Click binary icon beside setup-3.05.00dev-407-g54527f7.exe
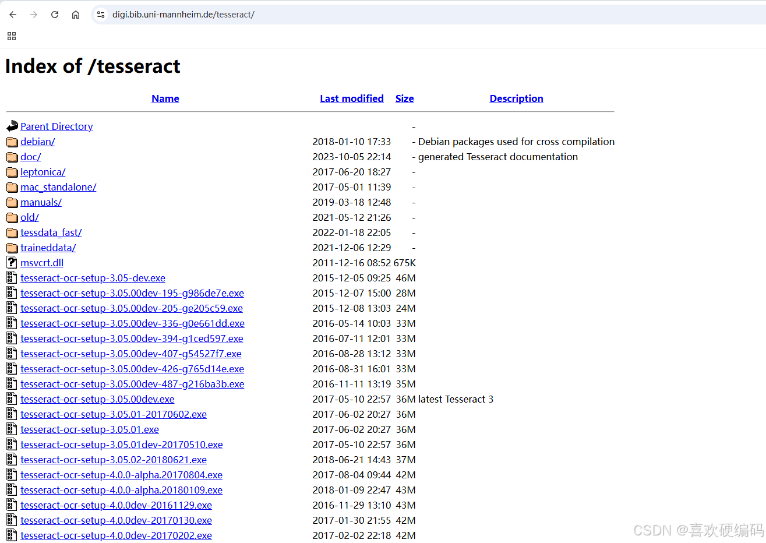The image size is (766, 543). 12,354
